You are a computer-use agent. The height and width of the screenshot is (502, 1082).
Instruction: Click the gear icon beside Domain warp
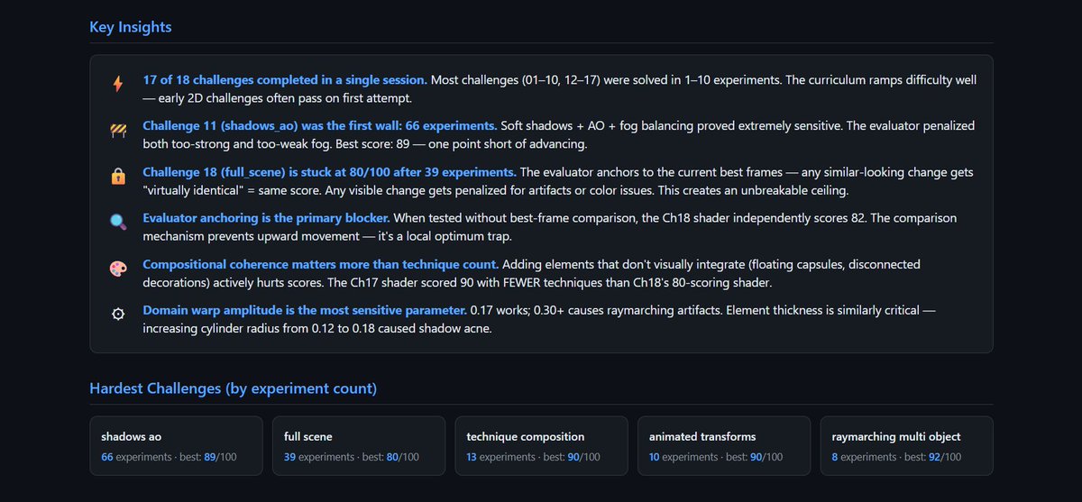[x=118, y=315]
